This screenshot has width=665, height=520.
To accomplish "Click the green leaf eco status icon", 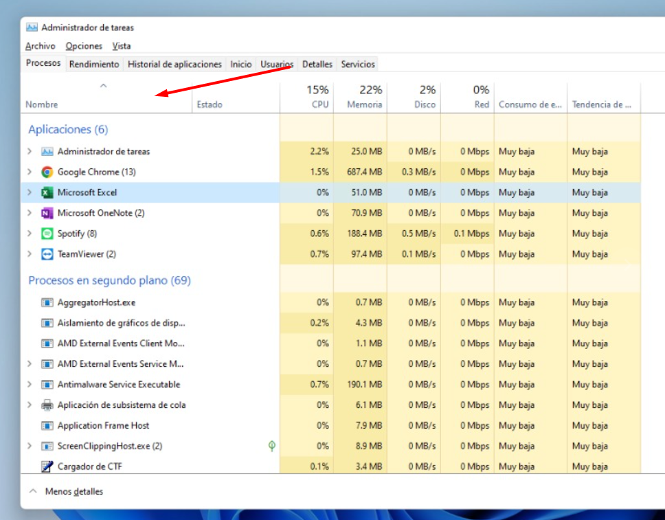I will click(x=272, y=445).
